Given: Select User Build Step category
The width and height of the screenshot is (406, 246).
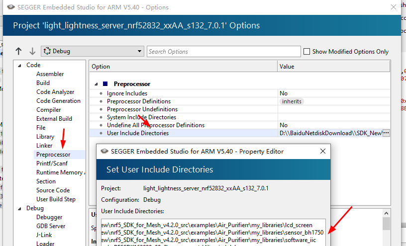Looking at the screenshot, I should click(56, 199).
